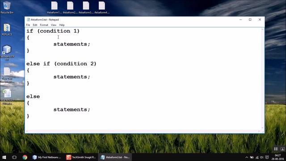286x161 pixels.
Task: Pause the recording with the pause button
Action: (x=276, y=149)
